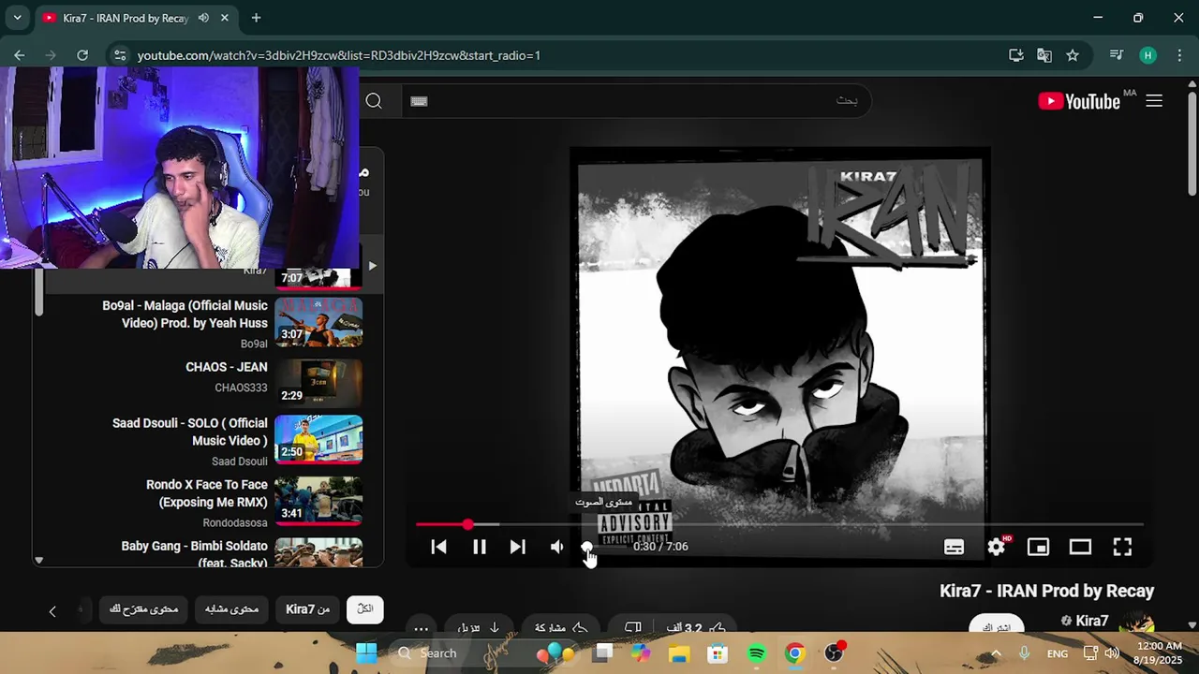Open the Chrome profile avatar H
1199x674 pixels.
pyautogui.click(x=1148, y=55)
